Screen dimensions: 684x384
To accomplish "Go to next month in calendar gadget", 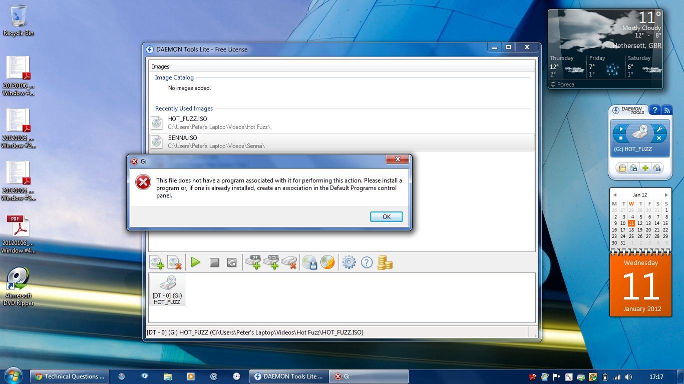I will (x=666, y=195).
